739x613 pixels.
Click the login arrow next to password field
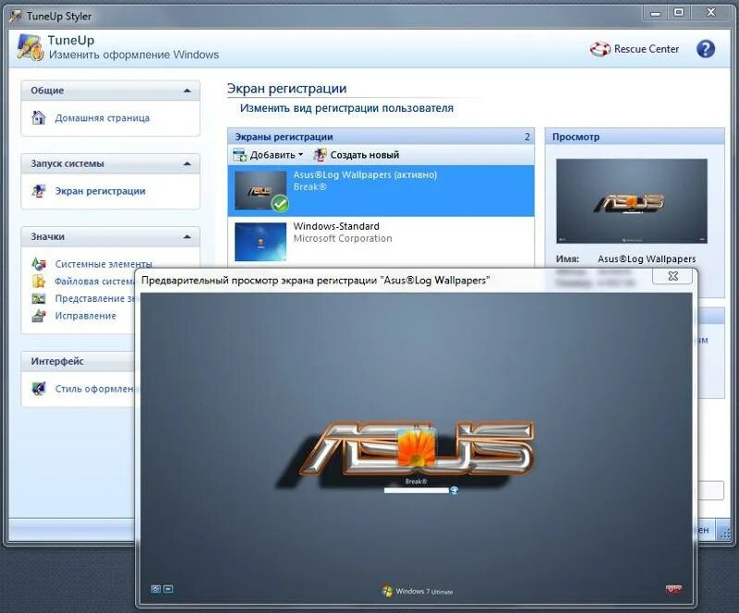454,490
